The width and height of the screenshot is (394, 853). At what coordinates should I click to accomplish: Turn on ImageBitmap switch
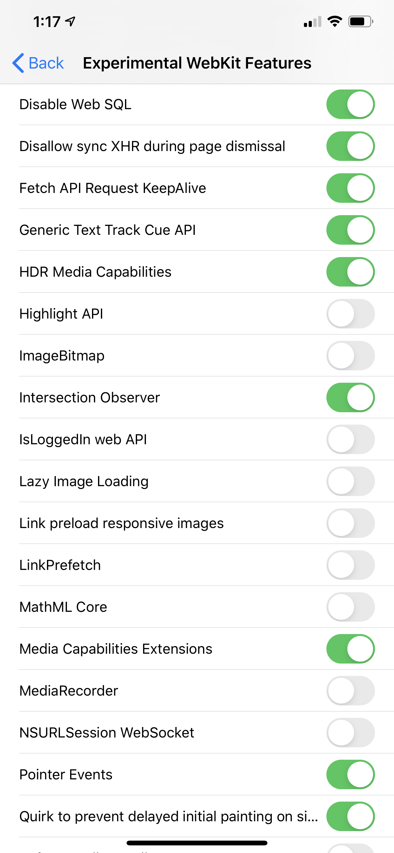[x=350, y=356]
